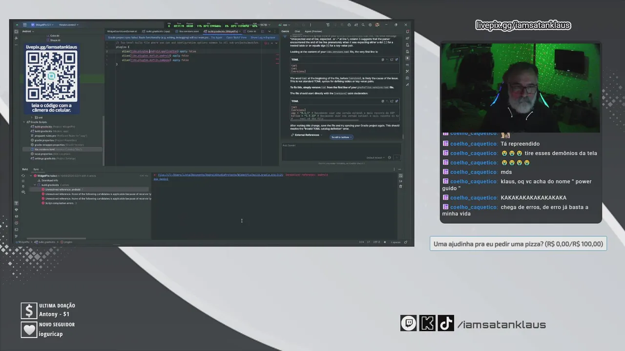Toggle the eye view-options icon in Sync panel

click(x=23, y=192)
